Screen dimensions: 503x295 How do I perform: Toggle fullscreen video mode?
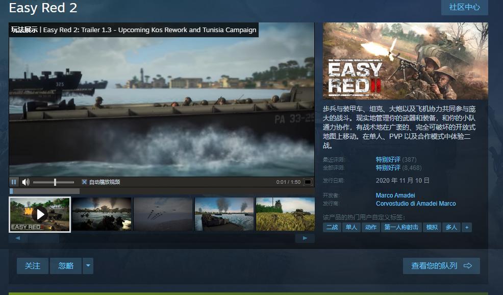click(308, 182)
